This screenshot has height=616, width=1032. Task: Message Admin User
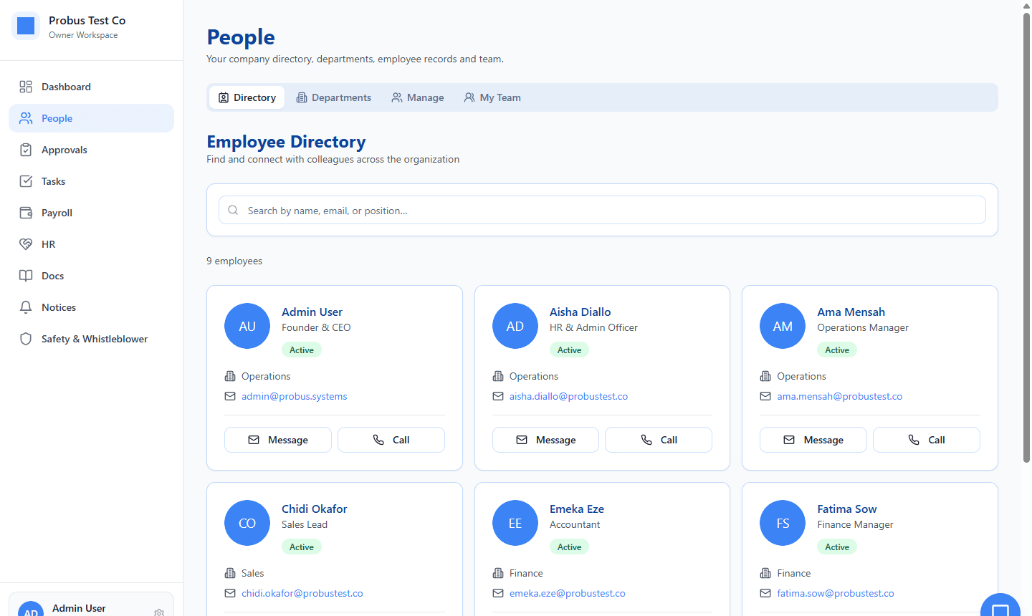click(278, 440)
